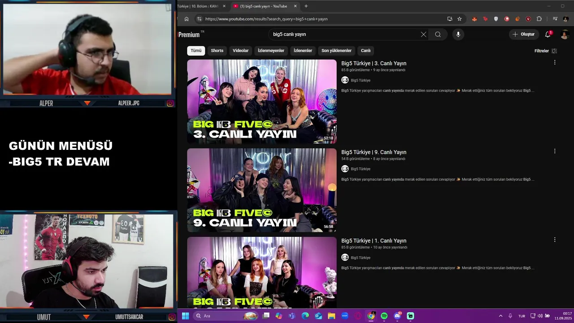Screen dimensions: 574x323
Task: Select the Shorts filter chip
Action: coord(217,51)
